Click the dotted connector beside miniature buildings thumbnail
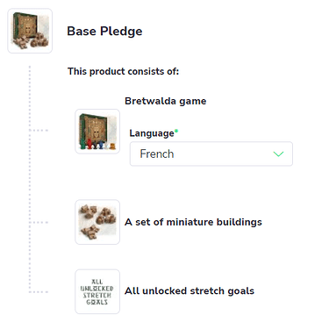The height and width of the screenshot is (329, 329). [x=39, y=222]
